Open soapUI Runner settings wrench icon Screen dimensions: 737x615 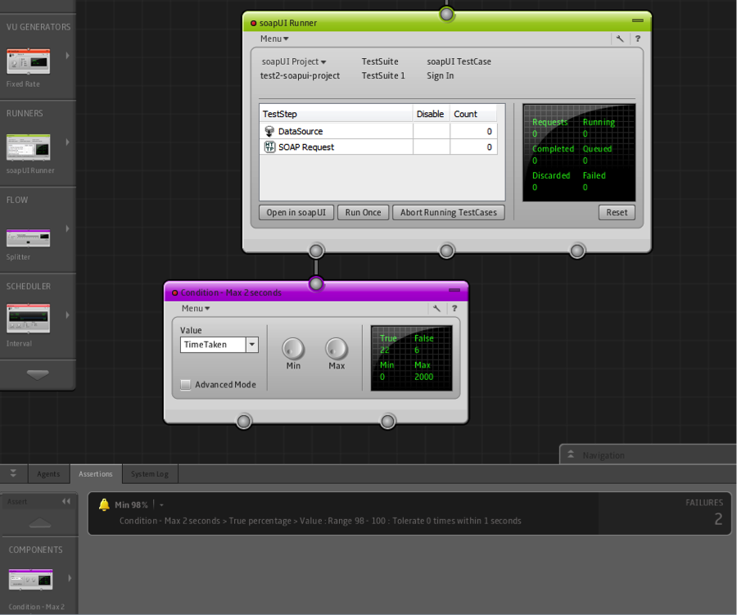(620, 38)
